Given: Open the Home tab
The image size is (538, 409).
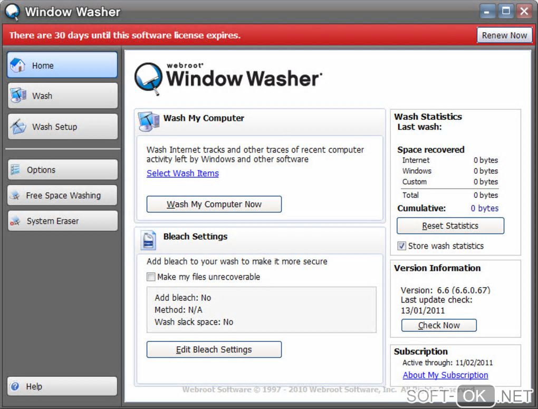Looking at the screenshot, I should coord(62,65).
